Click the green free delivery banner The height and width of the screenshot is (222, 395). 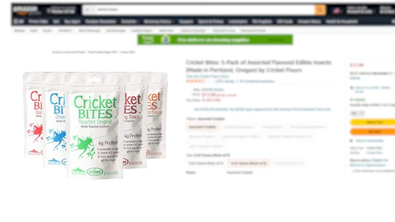(x=215, y=40)
